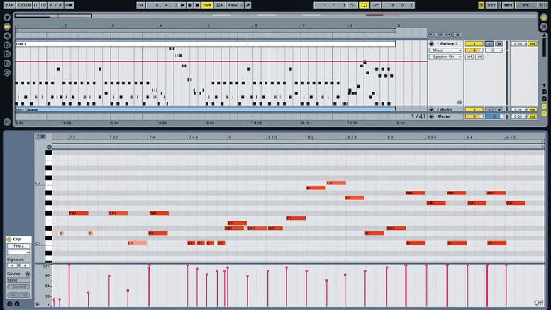Screen dimensions: 551x310
Task: Toggle the yellow Loop switch
Action: [x=364, y=5]
